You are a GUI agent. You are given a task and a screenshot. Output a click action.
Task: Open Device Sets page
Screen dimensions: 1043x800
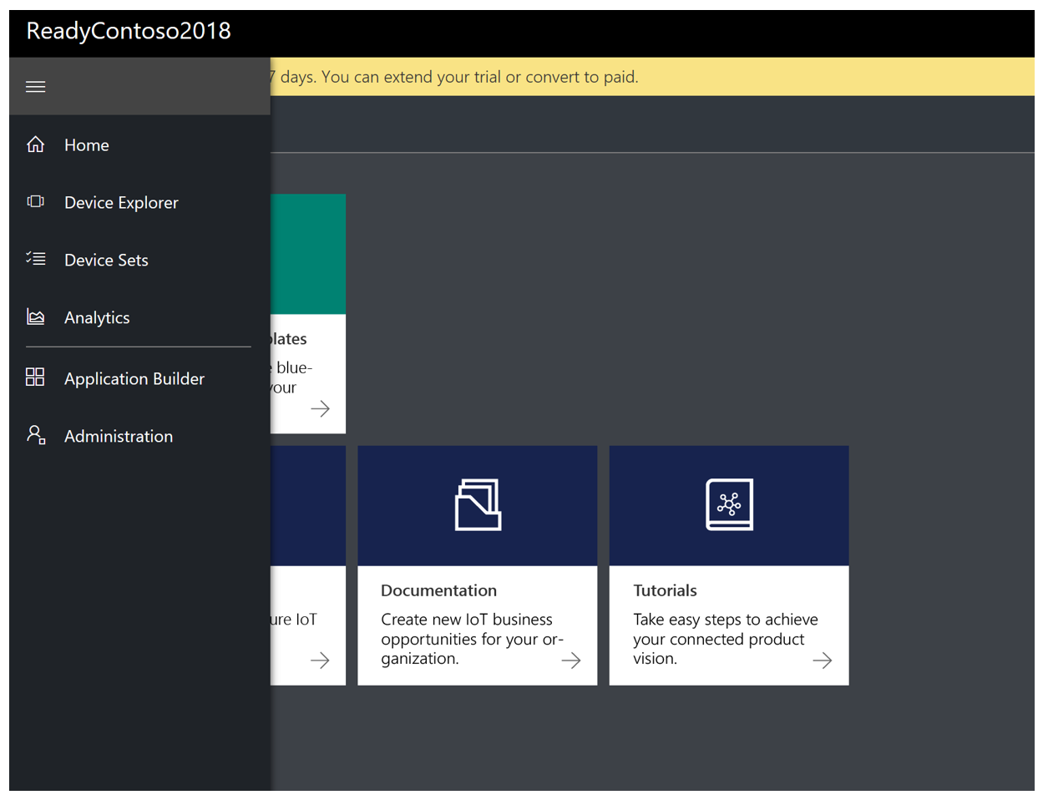139,260
